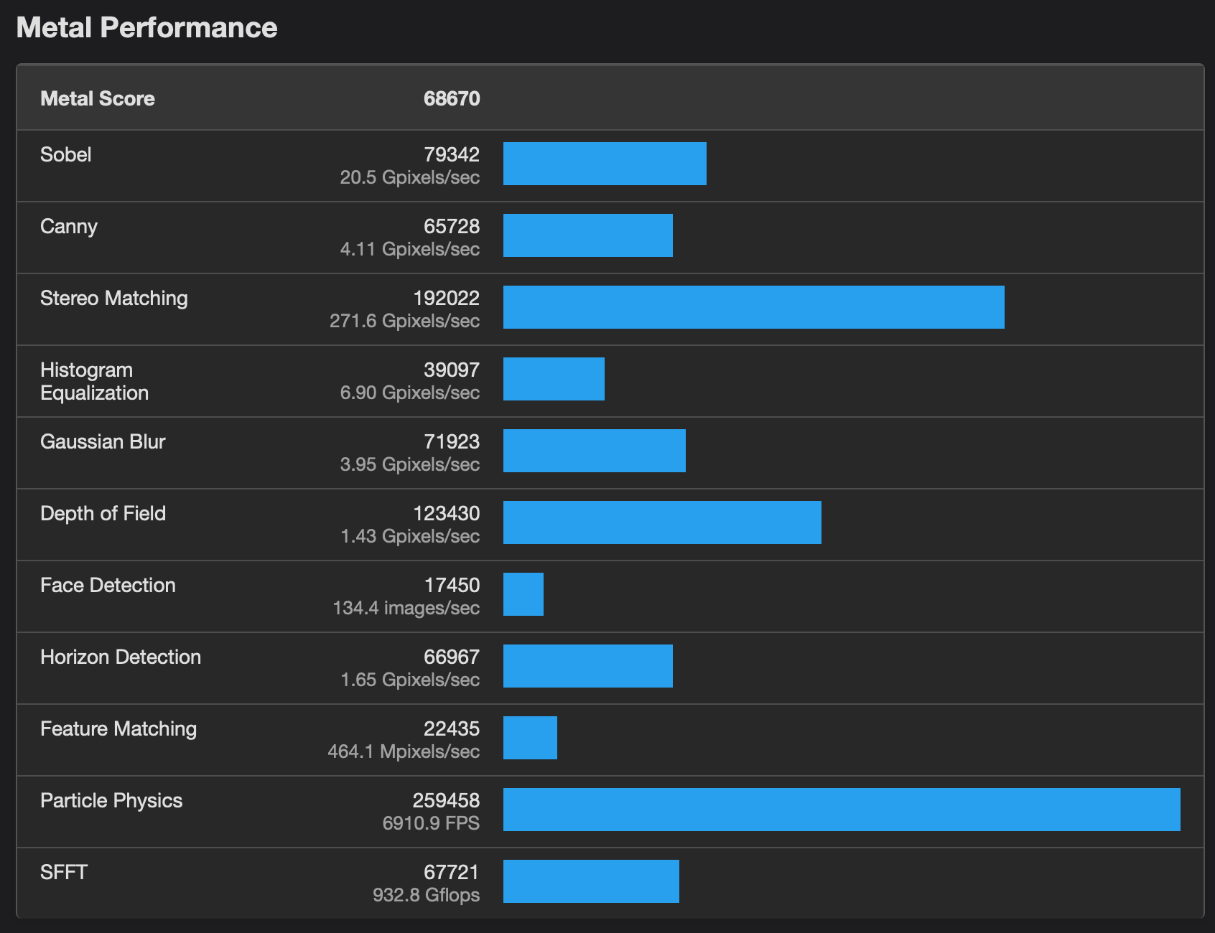Click the Sobel score bar
The width and height of the screenshot is (1215, 933).
pyautogui.click(x=605, y=164)
